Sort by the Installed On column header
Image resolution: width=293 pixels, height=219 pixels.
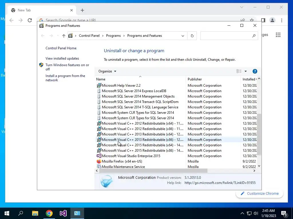pyautogui.click(x=250, y=79)
